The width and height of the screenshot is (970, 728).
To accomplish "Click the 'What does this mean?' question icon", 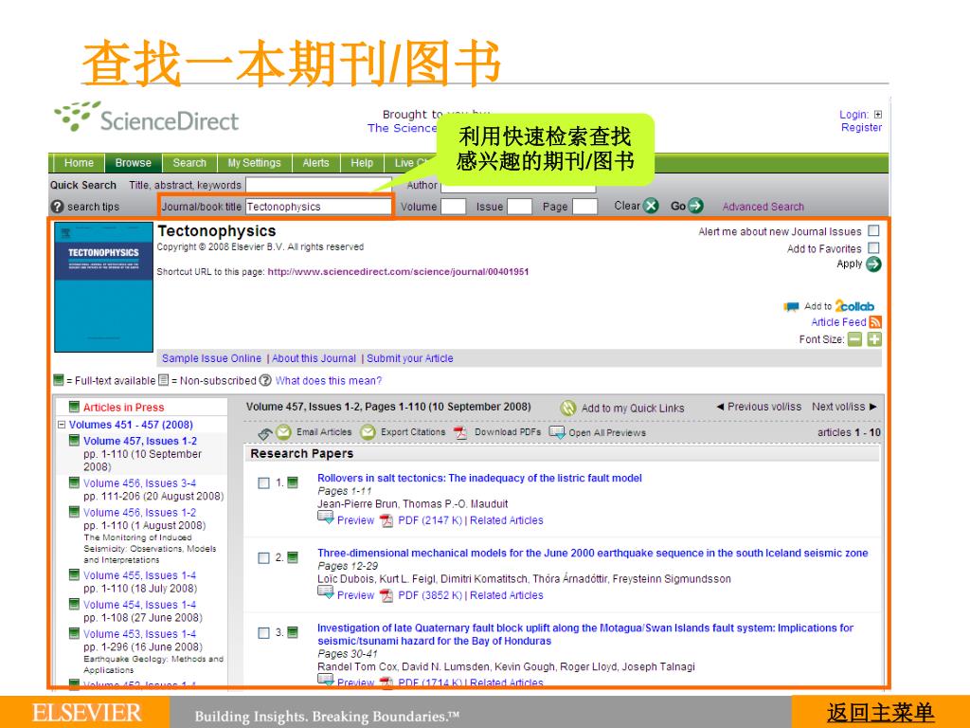I will point(265,381).
